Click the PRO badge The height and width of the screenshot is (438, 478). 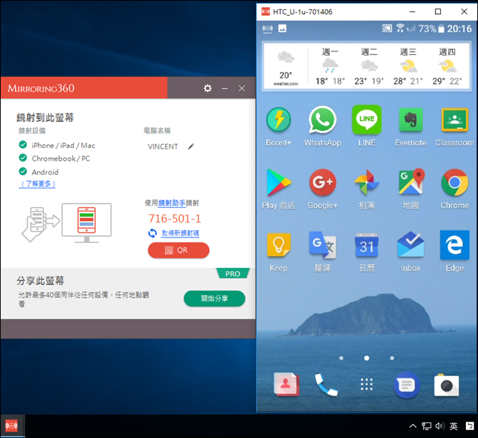pos(233,274)
